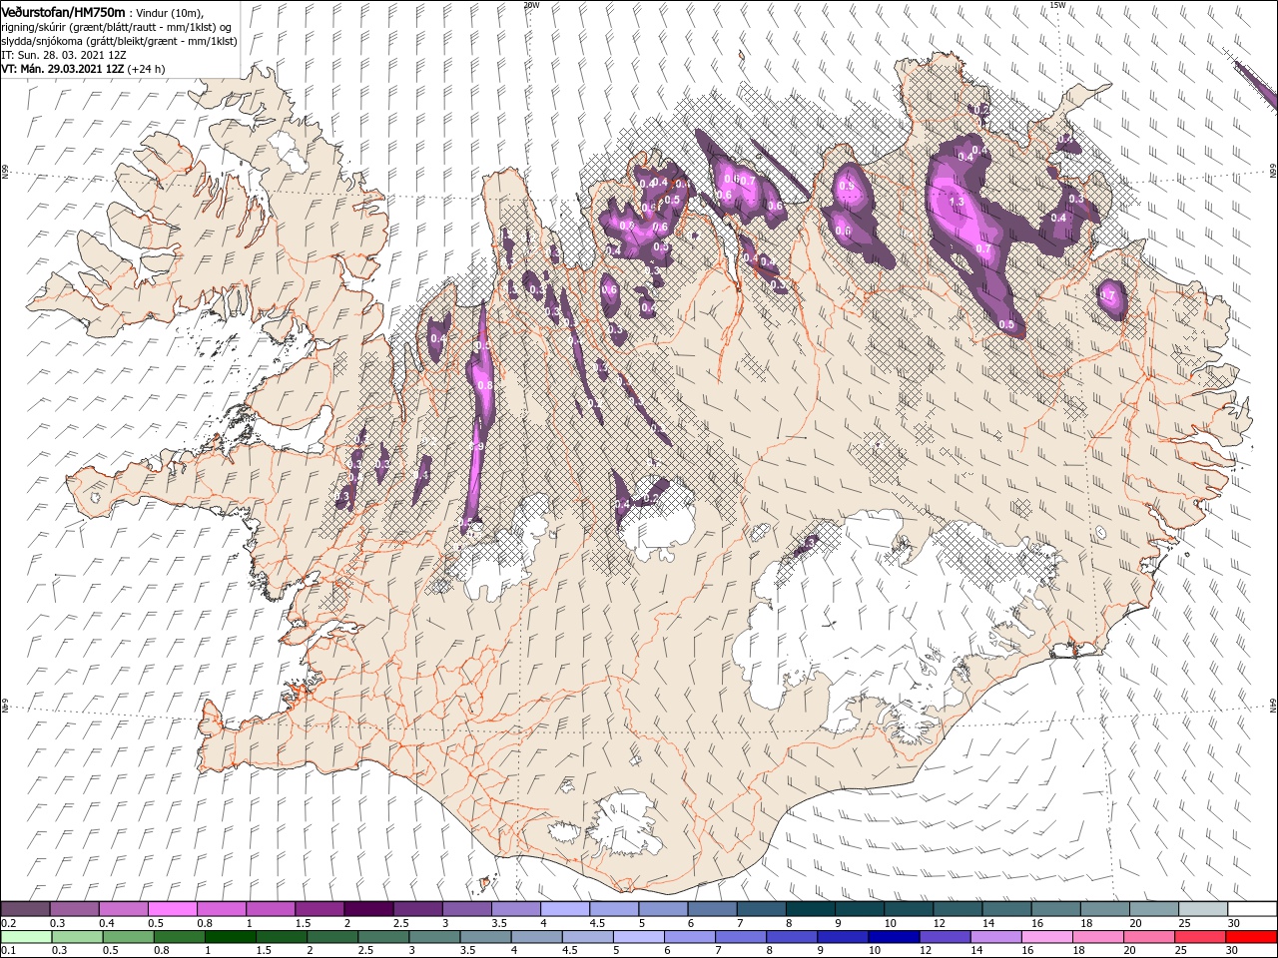The height and width of the screenshot is (958, 1278).
Task: Select the 3 swatch in the purple legend row
Action: click(x=467, y=909)
